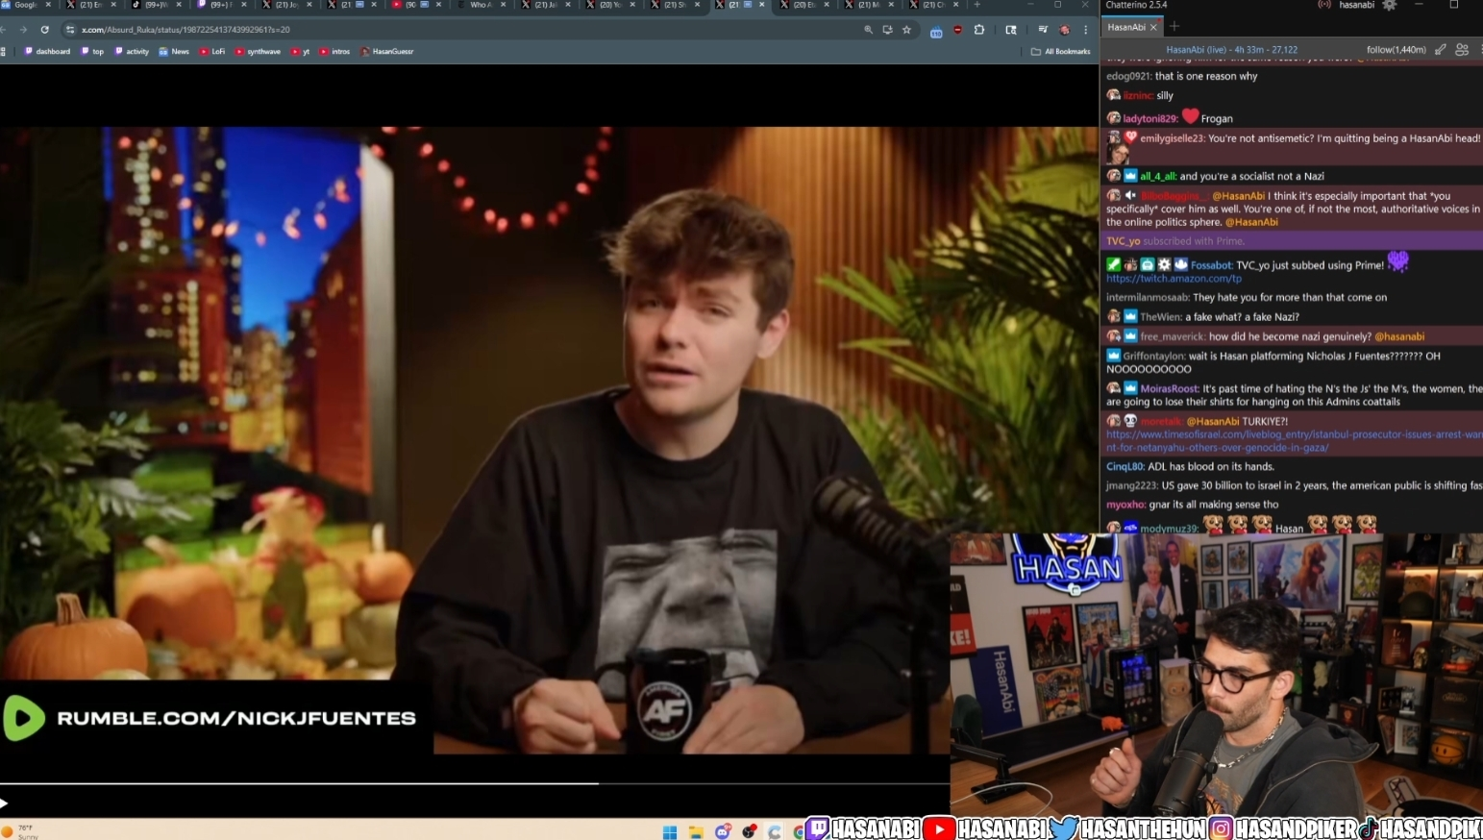Go forward in the browser
The height and width of the screenshot is (840, 1483).
click(x=24, y=30)
